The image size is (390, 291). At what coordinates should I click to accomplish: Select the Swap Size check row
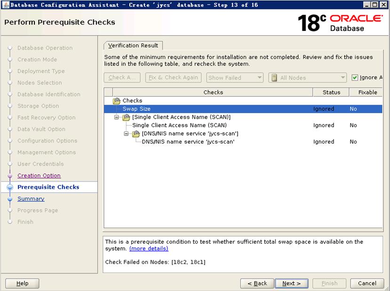pyautogui.click(x=243, y=109)
